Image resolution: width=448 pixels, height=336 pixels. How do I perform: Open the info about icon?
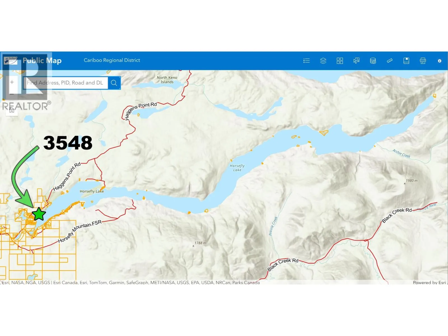[x=440, y=61]
